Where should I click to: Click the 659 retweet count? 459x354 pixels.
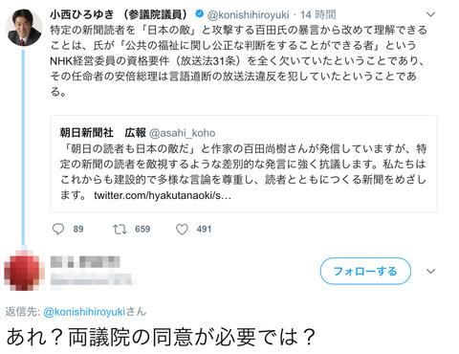[x=142, y=229]
